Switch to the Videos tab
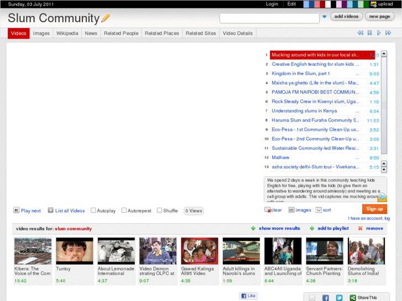402x301 pixels. click(x=19, y=33)
